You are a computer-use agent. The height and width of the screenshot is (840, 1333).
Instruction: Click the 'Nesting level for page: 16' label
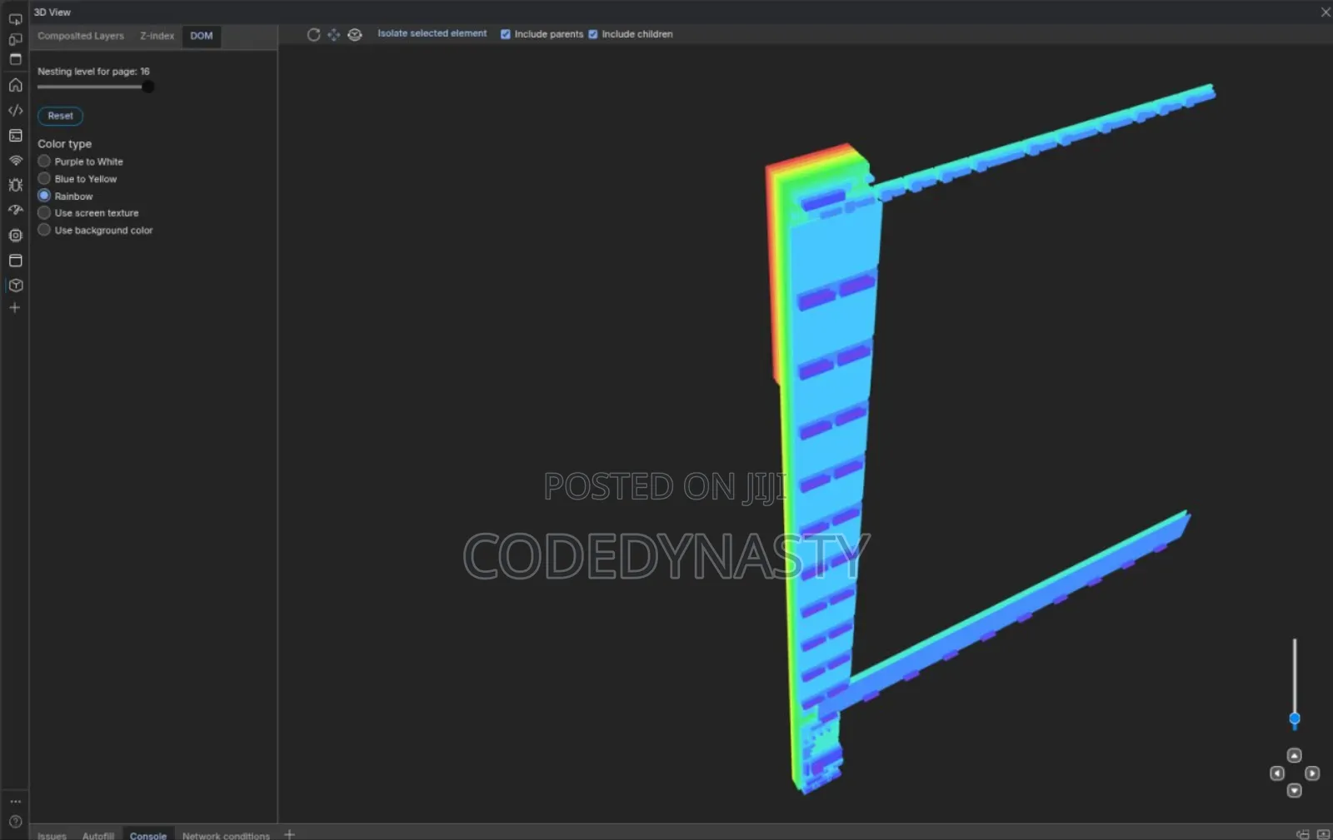point(93,72)
